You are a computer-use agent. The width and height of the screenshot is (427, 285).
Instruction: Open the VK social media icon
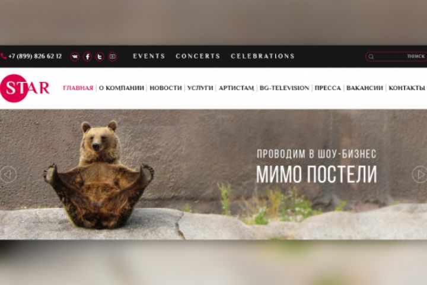point(75,56)
